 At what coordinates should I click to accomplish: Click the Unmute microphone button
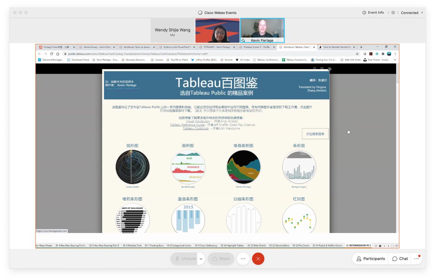pyautogui.click(x=185, y=259)
